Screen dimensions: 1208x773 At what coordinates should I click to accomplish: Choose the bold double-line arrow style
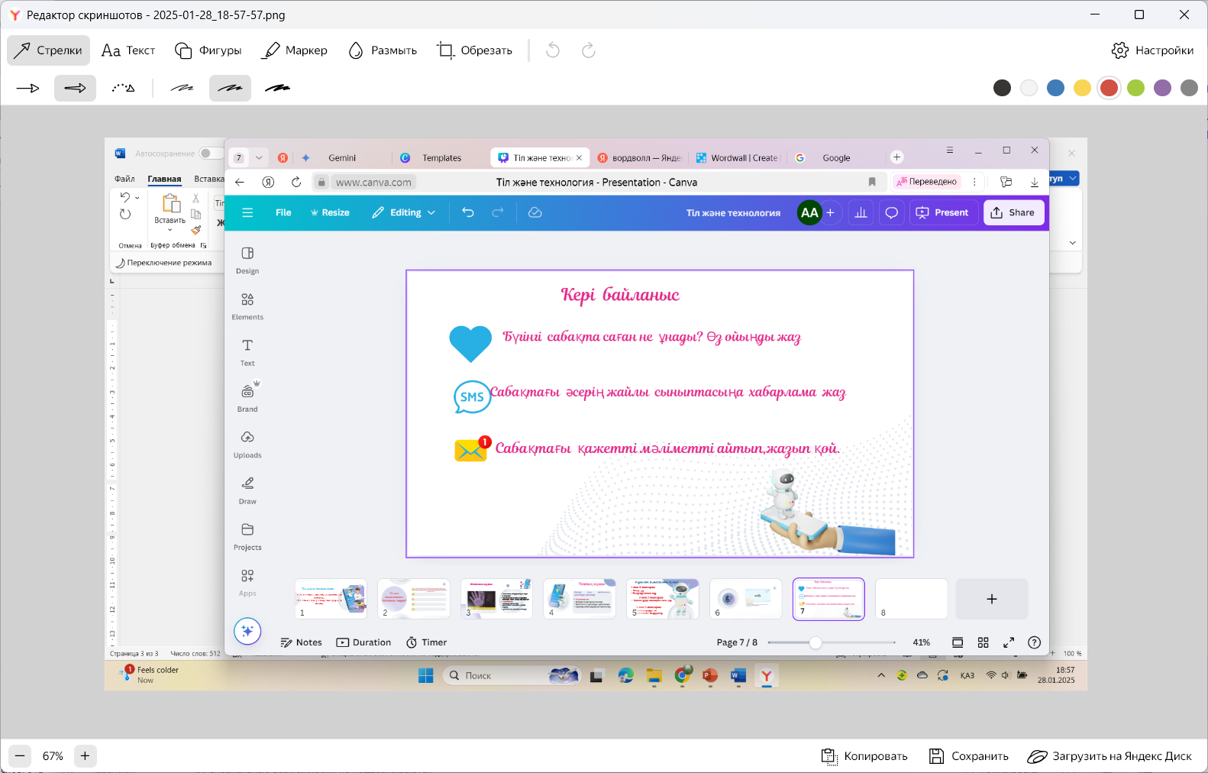point(75,89)
